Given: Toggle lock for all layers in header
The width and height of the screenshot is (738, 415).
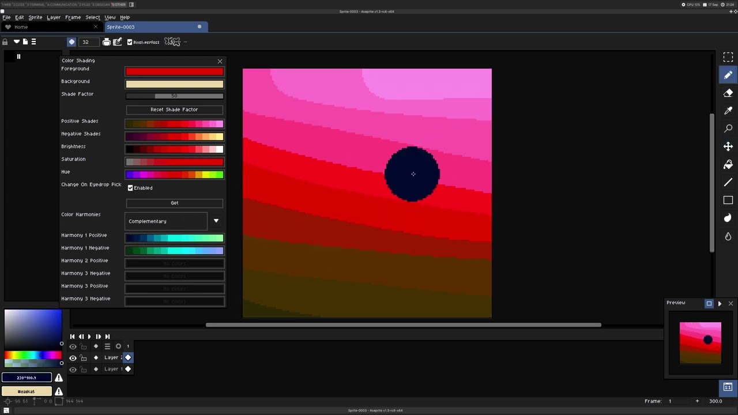Looking at the screenshot, I should click(x=84, y=346).
